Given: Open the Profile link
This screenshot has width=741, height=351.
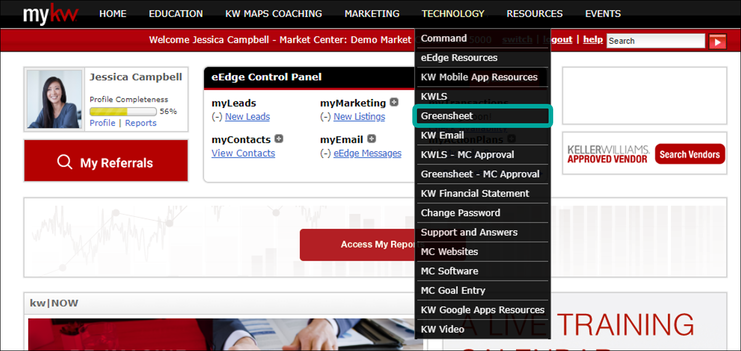Looking at the screenshot, I should (x=103, y=123).
